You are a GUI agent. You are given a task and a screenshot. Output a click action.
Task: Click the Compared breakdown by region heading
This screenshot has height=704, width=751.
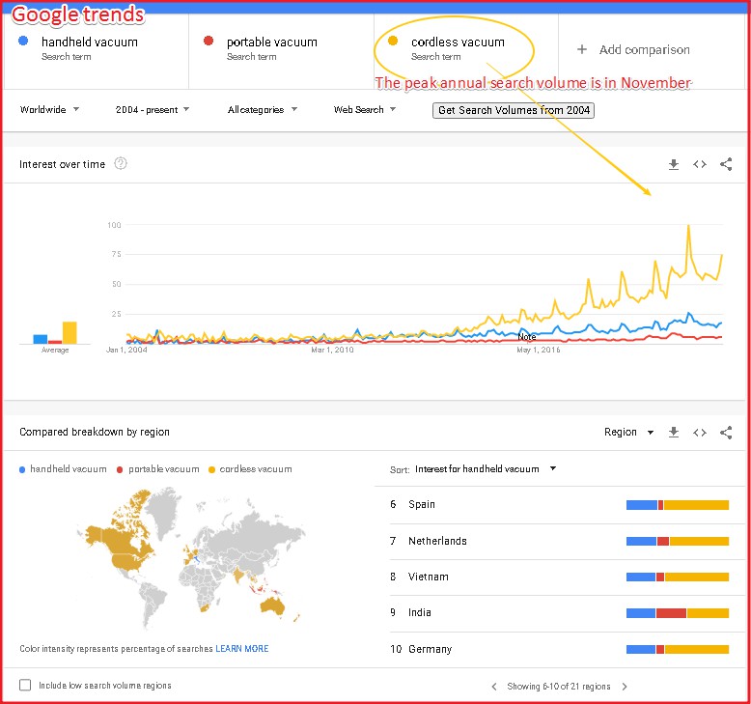tap(95, 432)
